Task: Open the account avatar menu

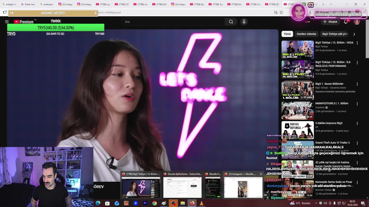Action: pyautogui.click(x=357, y=22)
